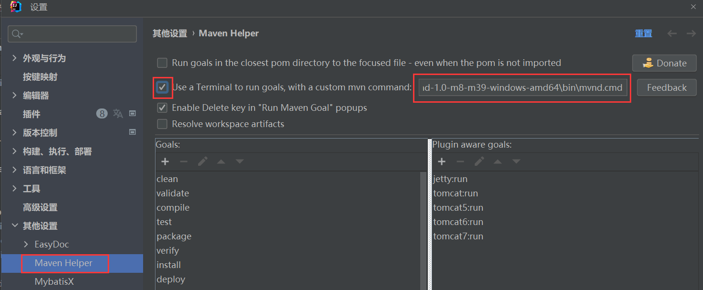703x290 pixels.
Task: Select validate in Goals list
Action: [173, 193]
